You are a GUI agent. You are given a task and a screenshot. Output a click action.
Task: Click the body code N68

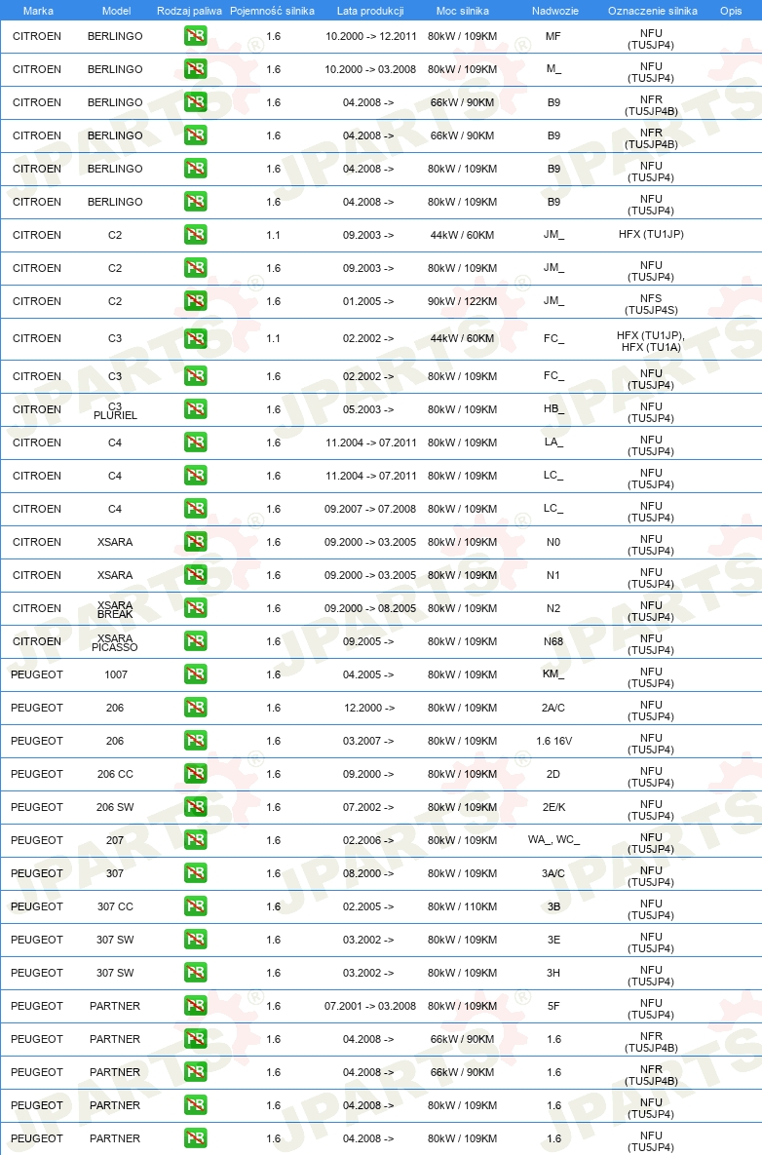coord(553,641)
